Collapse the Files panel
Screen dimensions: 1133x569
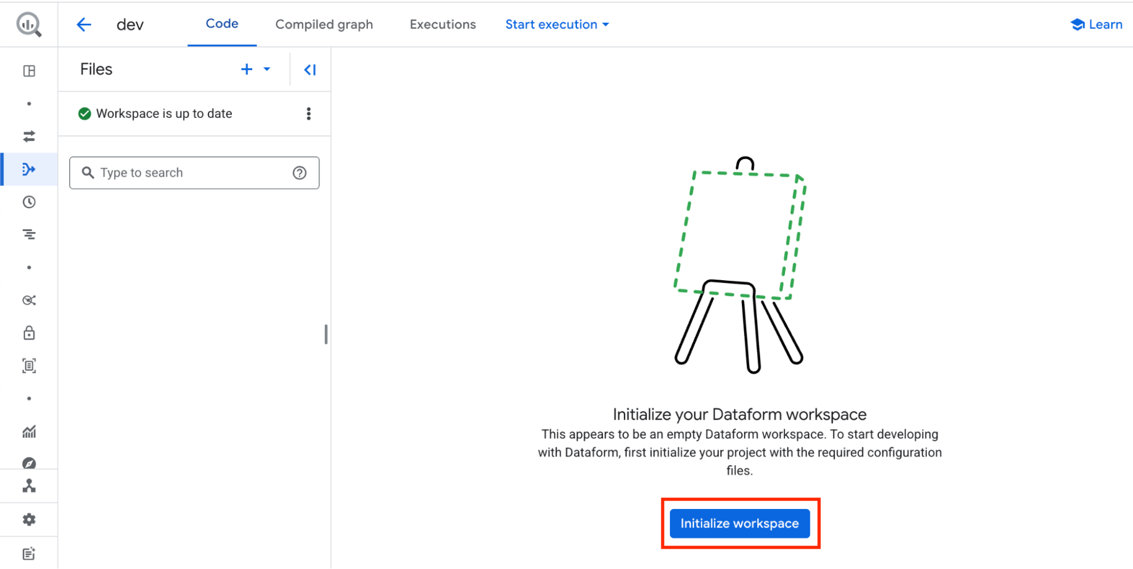click(310, 70)
